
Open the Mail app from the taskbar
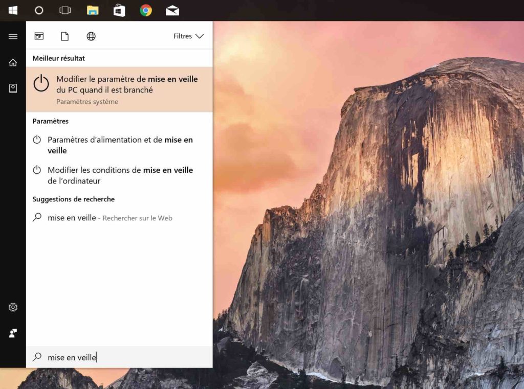click(172, 10)
